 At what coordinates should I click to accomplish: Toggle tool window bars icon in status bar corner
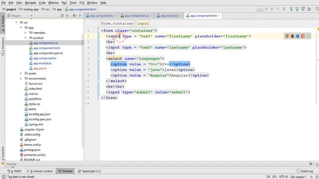coord(3,177)
